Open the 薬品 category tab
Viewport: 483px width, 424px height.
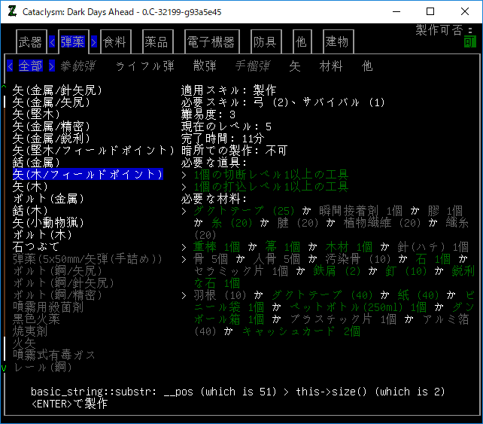[x=156, y=42]
